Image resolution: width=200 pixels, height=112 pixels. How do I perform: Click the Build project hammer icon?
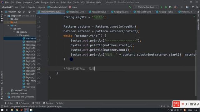pyautogui.click(x=130, y=7)
